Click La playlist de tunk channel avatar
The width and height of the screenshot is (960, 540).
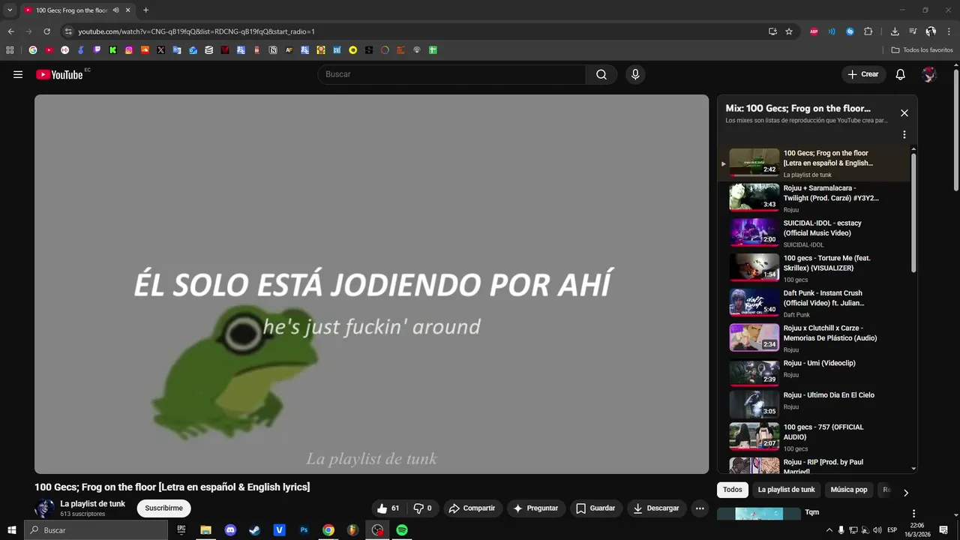(x=45, y=508)
